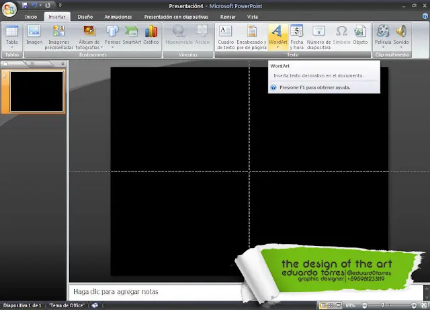This screenshot has height=310, width=430.
Task: Click the Objeto insert button
Action: click(x=360, y=35)
